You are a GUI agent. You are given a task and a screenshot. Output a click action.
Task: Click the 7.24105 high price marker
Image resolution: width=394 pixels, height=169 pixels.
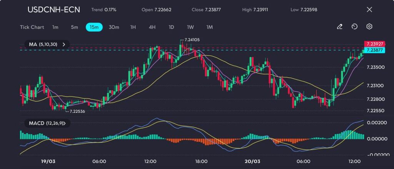point(192,40)
